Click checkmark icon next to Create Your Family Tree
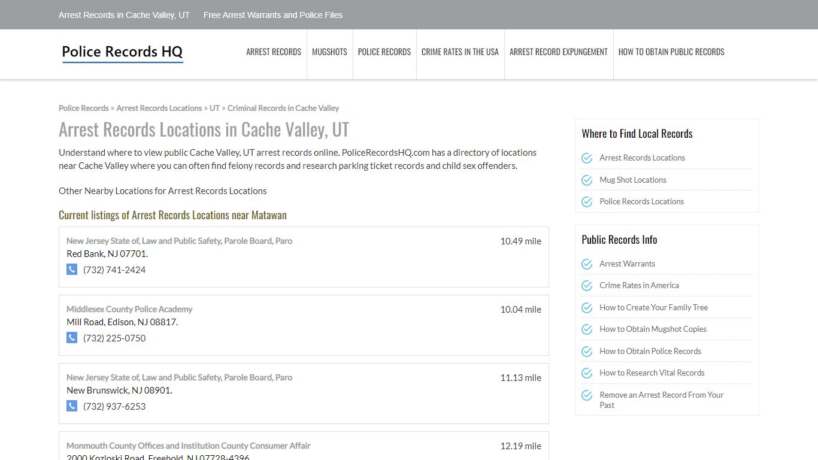818x460 pixels. tap(587, 308)
